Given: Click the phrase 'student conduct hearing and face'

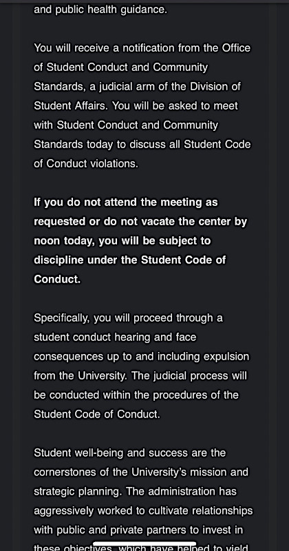Looking at the screenshot, I should tap(115, 337).
